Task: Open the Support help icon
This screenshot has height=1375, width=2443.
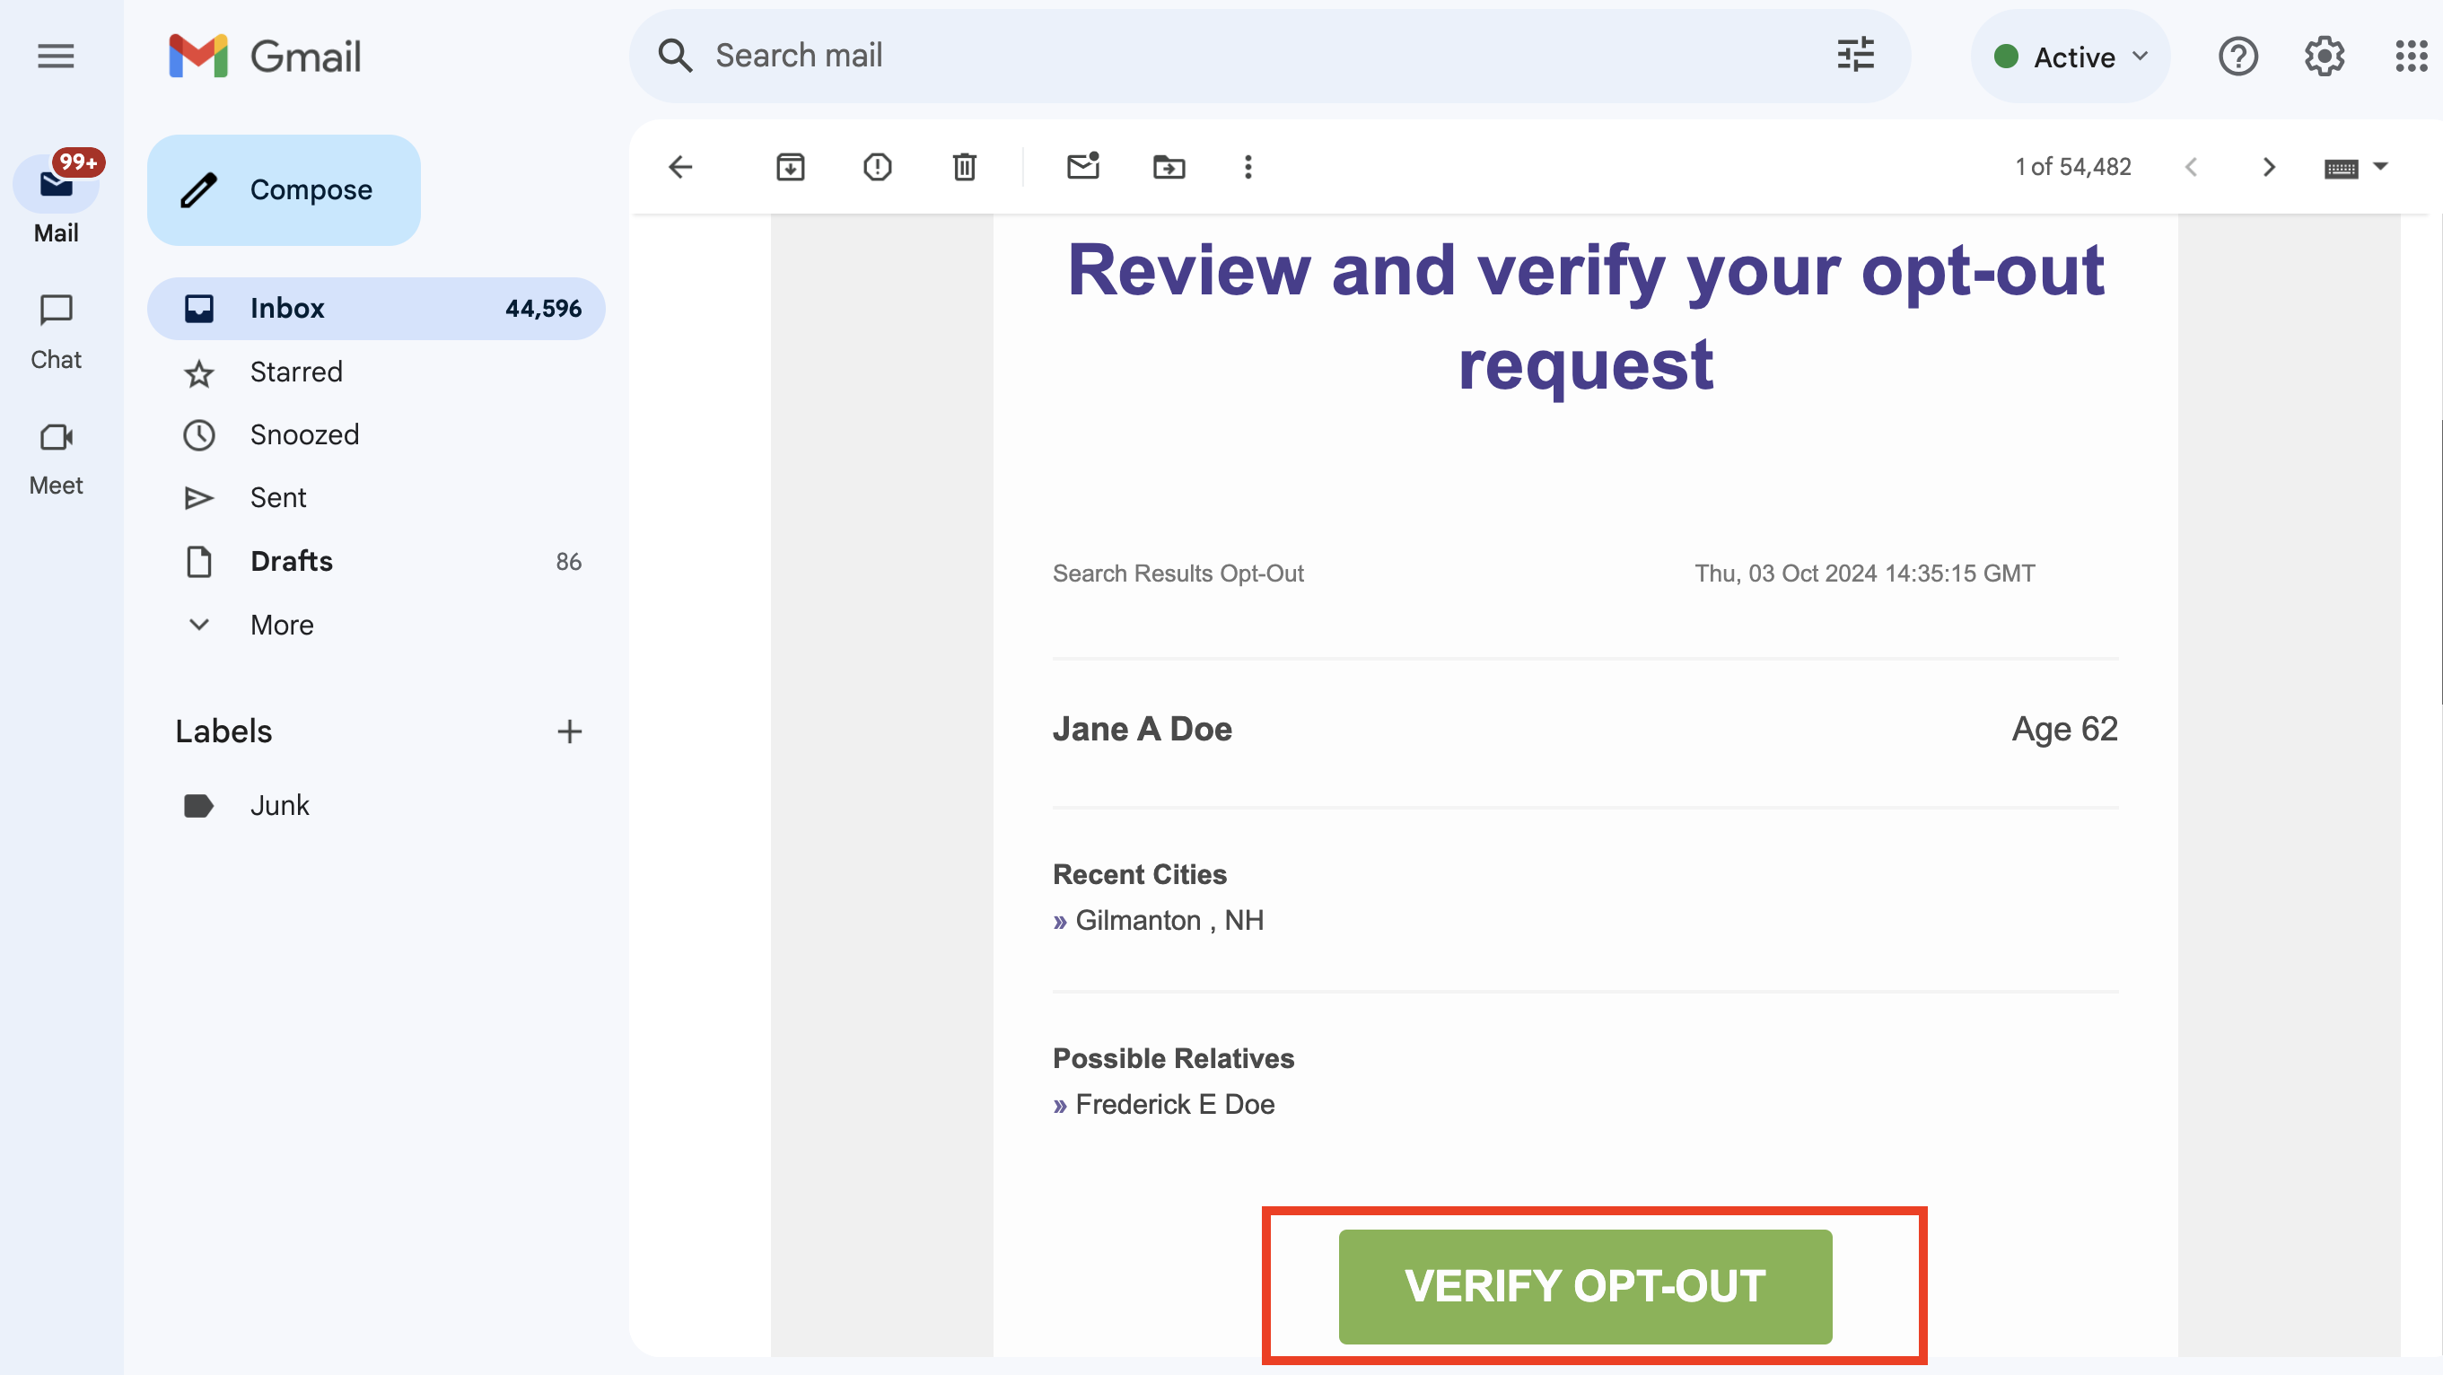Action: pos(2238,57)
